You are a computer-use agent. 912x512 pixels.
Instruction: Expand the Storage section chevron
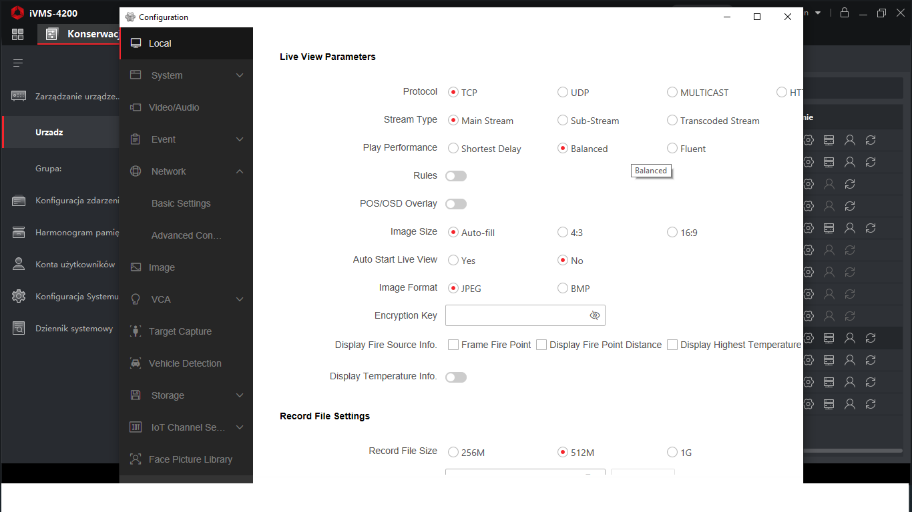(240, 395)
